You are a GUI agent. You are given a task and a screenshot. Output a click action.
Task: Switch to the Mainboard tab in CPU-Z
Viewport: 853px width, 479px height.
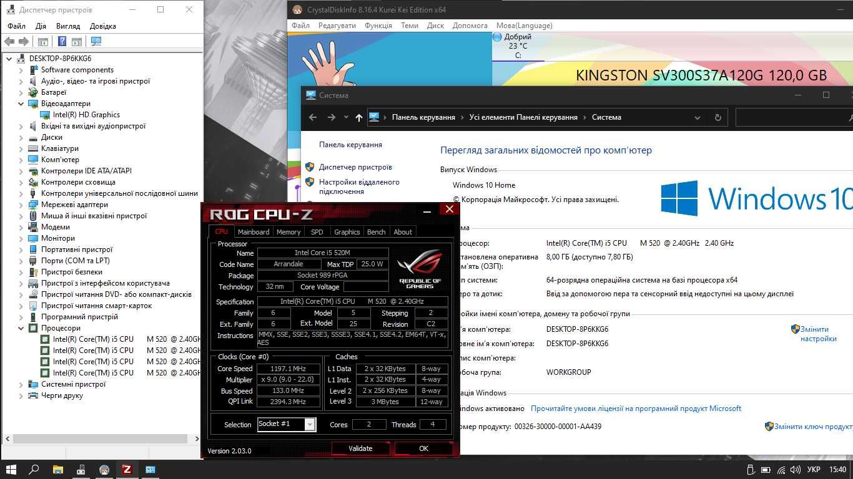coord(254,231)
